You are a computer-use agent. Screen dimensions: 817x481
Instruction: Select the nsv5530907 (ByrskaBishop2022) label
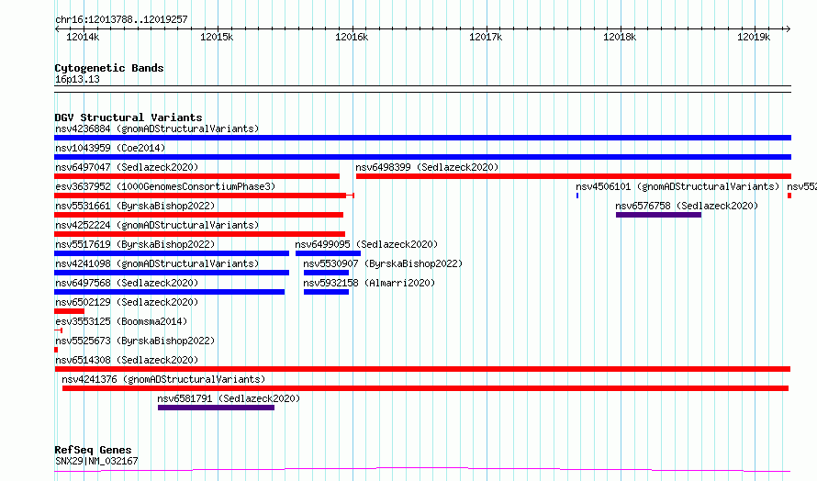[x=383, y=263]
